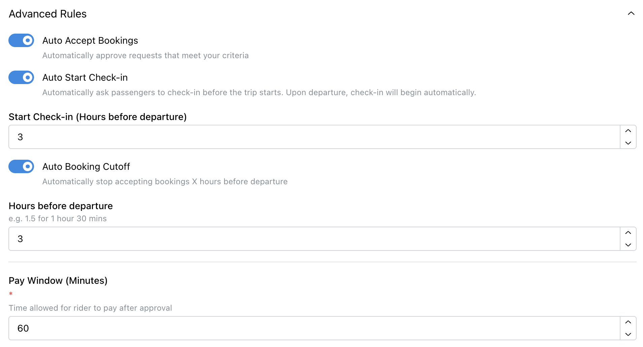The height and width of the screenshot is (347, 643).
Task: Click the Auto Start Check-in label
Action: click(x=85, y=77)
